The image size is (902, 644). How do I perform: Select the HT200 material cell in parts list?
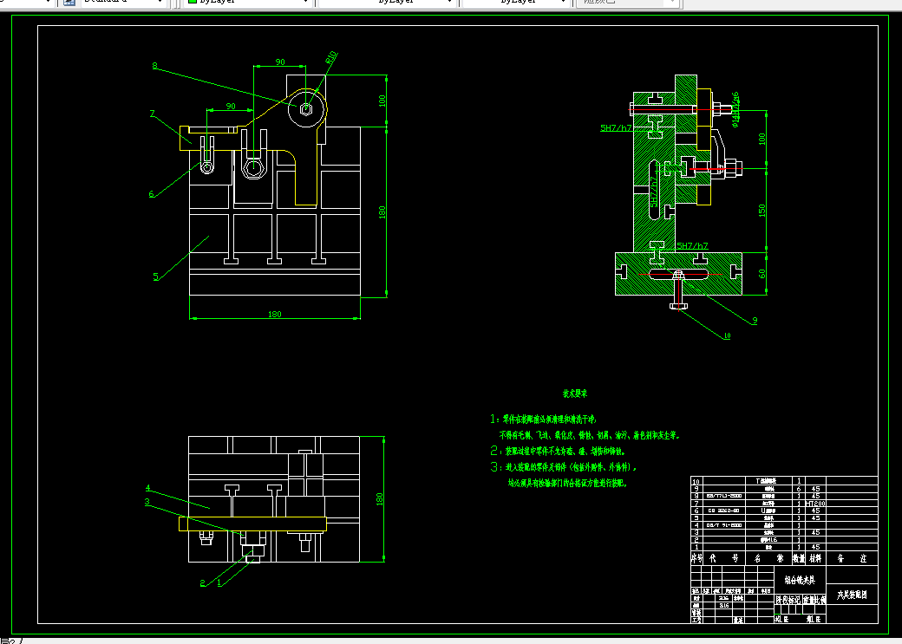[815, 503]
